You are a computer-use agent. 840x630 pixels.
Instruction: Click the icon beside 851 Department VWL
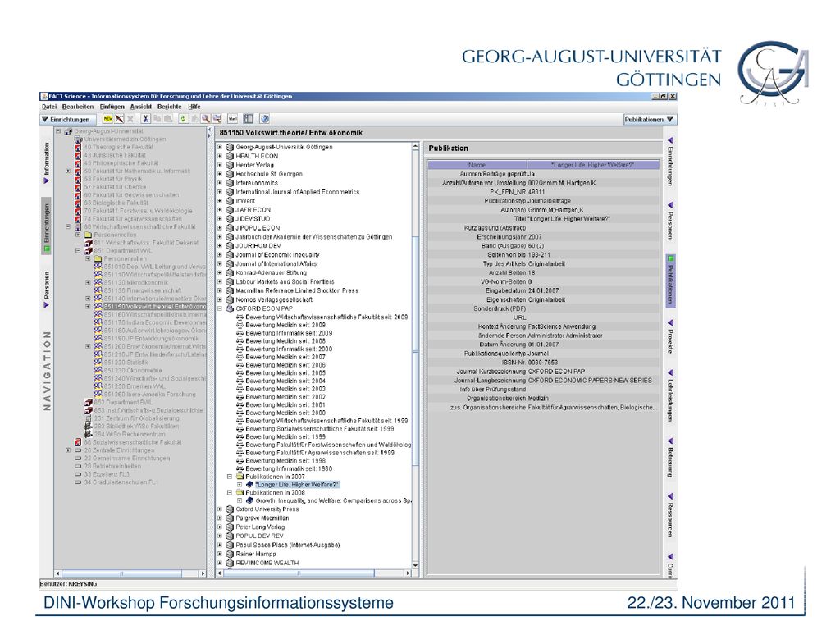point(89,251)
